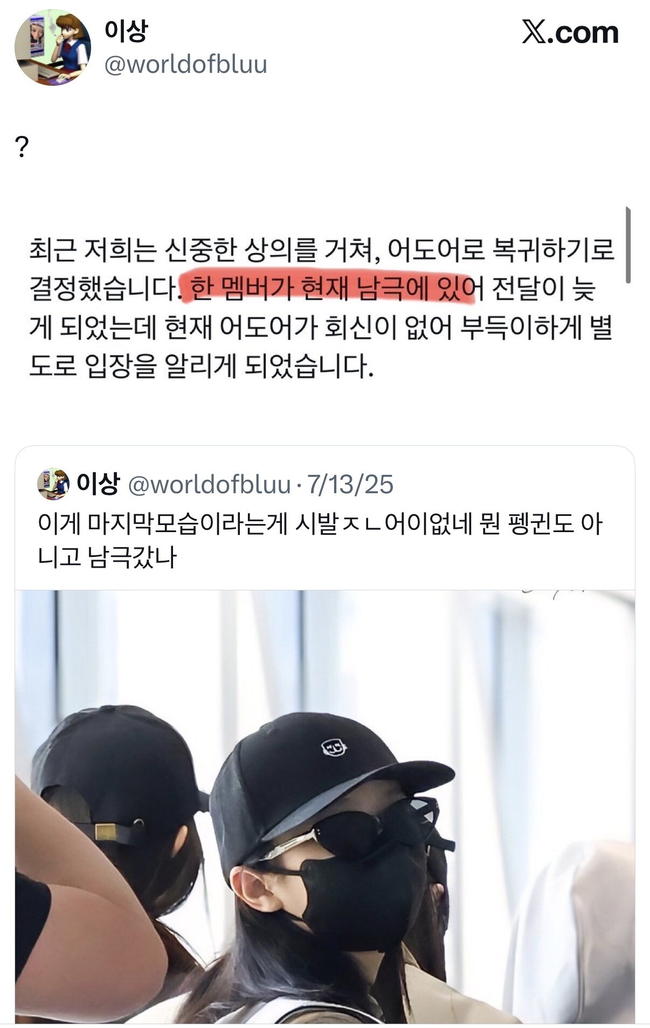This screenshot has width=650, height=1028.
Task: Open the main tweet author's profile avatar
Action: coord(52,47)
